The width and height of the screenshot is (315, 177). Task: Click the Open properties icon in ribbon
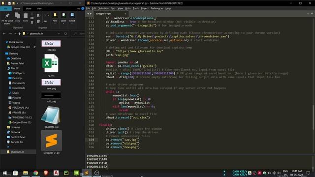point(63,18)
